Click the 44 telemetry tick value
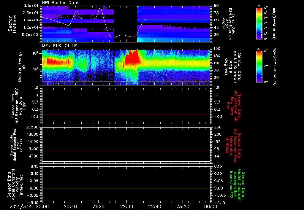Image resolution: width=304 pixels, height=210 pixels. (216, 156)
